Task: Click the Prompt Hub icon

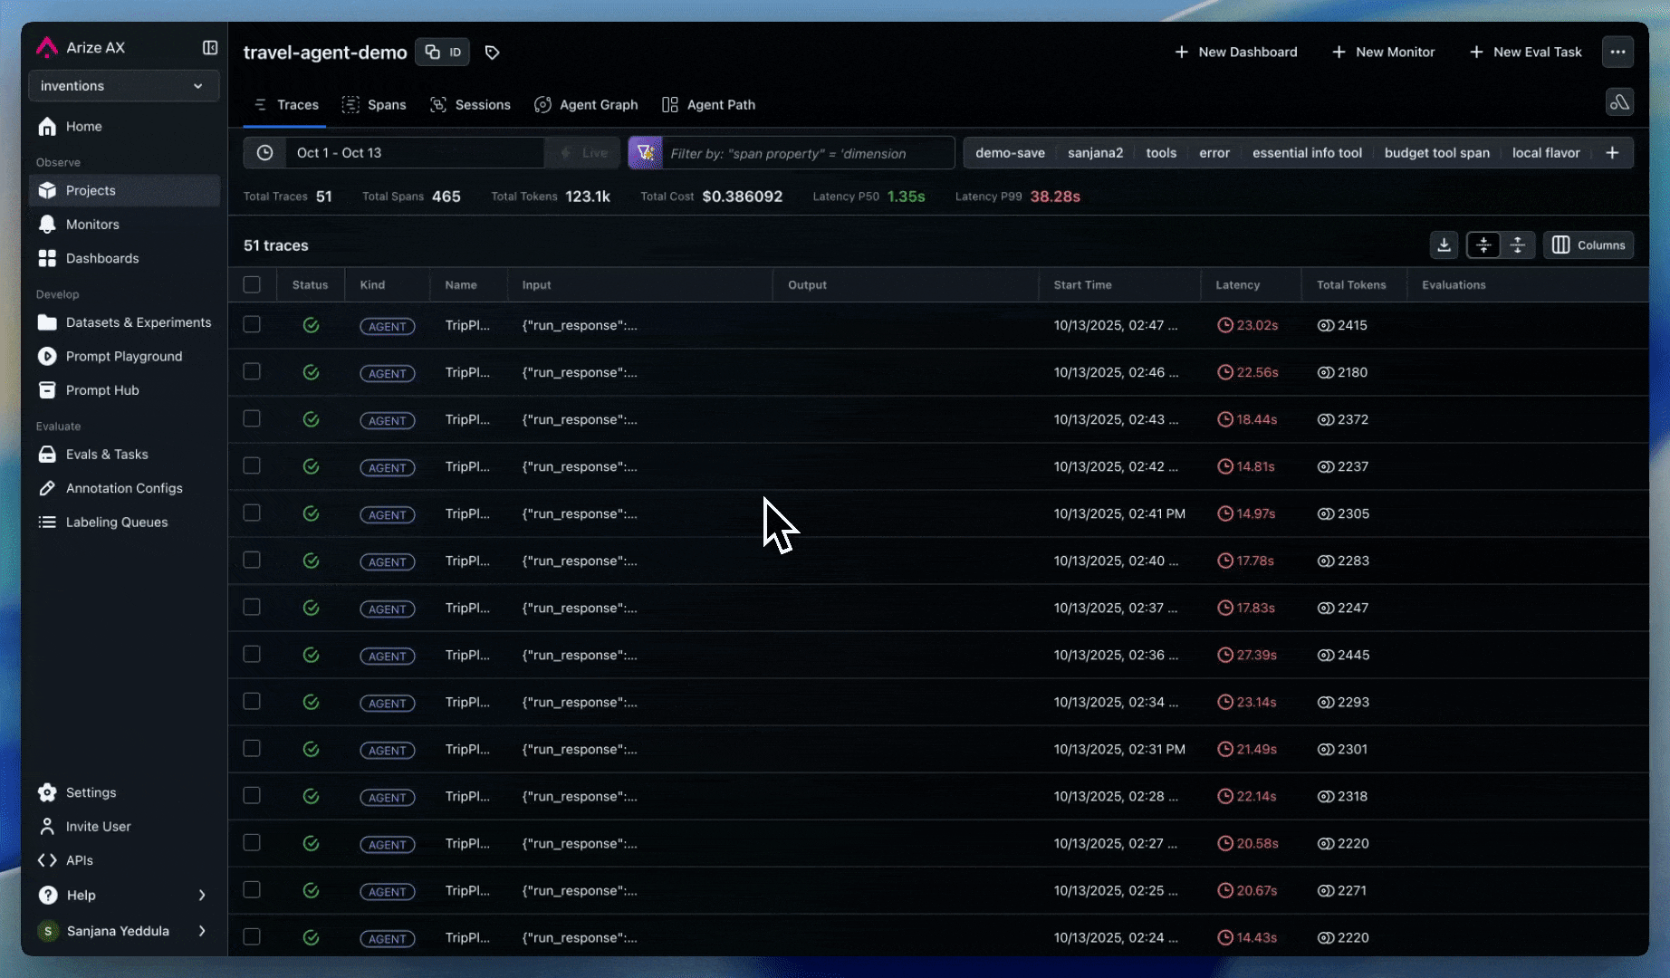Action: click(47, 390)
